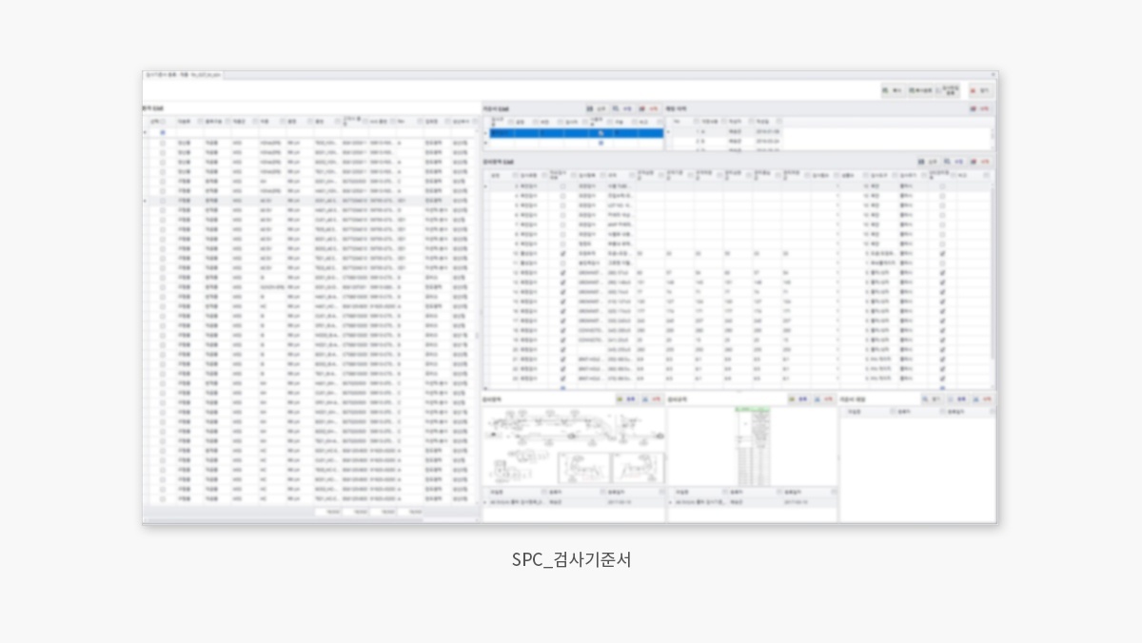Click the red-icon button in the top toolbar
Screen dimensions: 1142x643
(981, 90)
